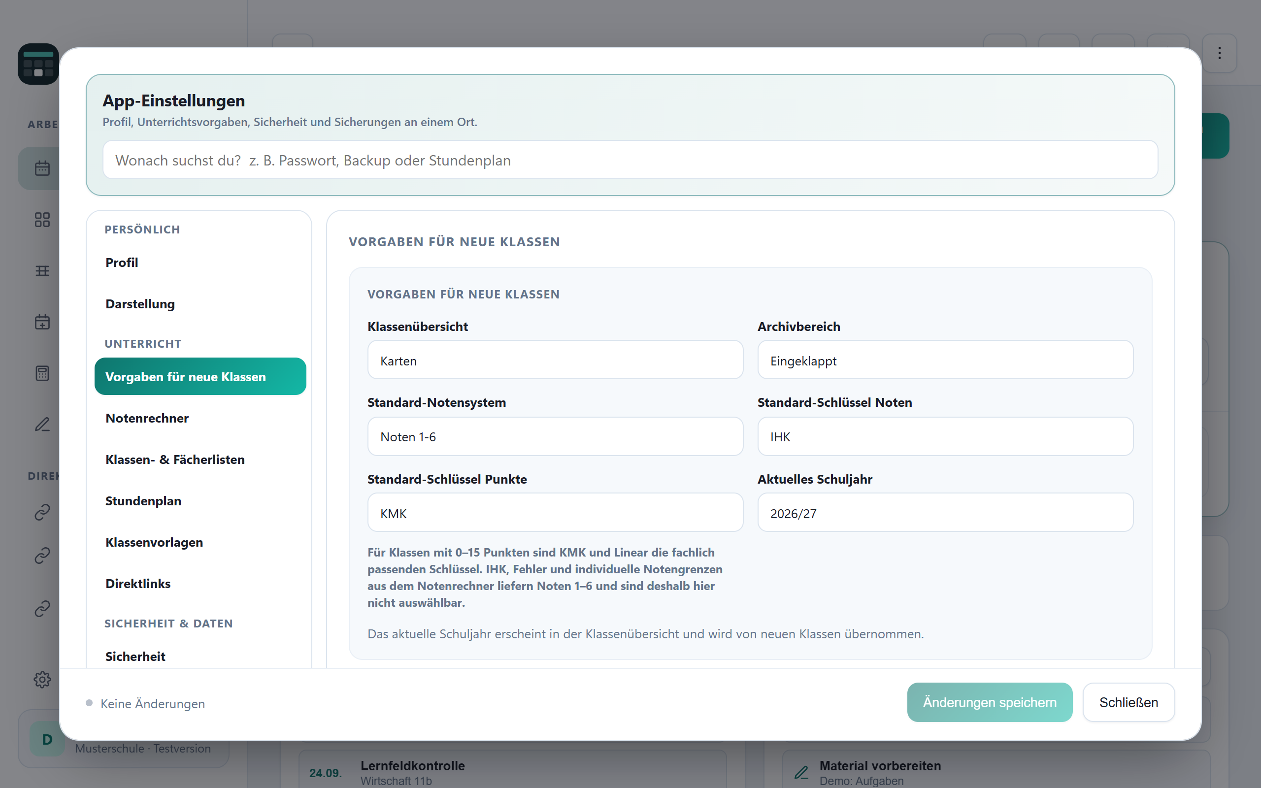
Task: Click the Änderungen speichern button
Action: (990, 702)
